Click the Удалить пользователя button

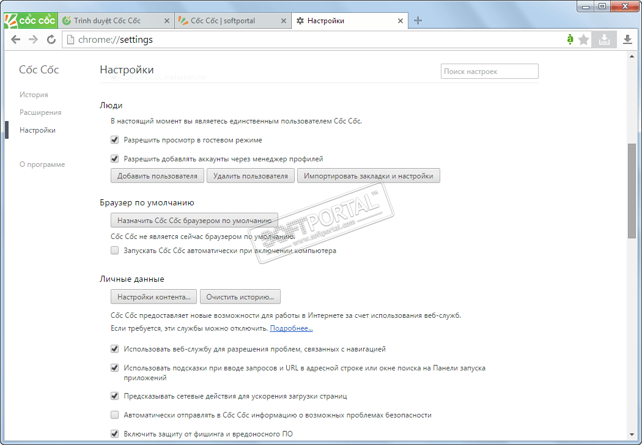[251, 175]
